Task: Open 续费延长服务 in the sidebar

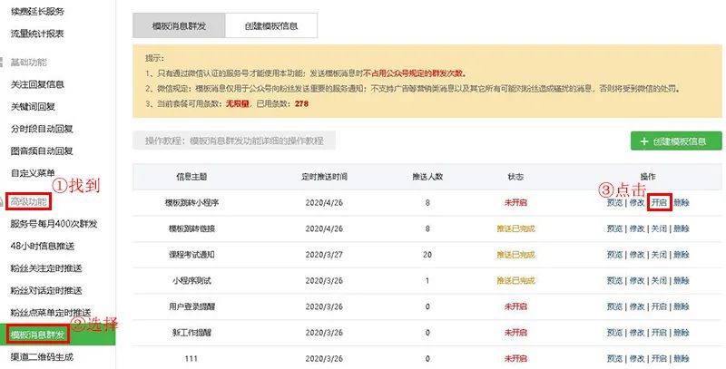Action: click(37, 12)
